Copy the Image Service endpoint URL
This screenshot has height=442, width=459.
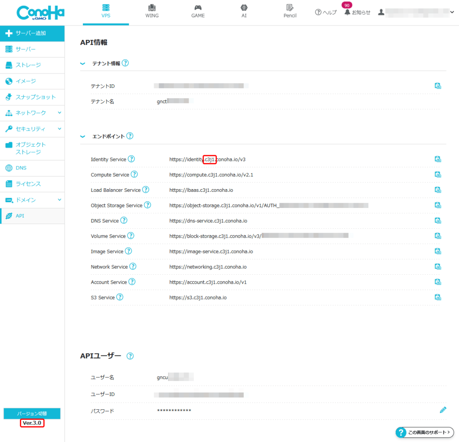[437, 251]
